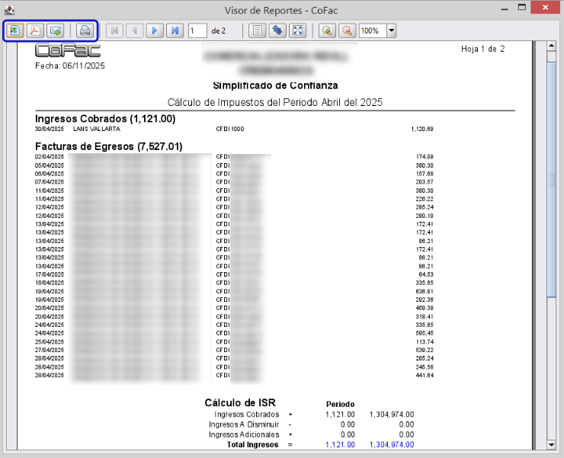Image resolution: width=564 pixels, height=458 pixels.
Task: Click the blue 1,304,974.00 total
Action: pos(392,445)
